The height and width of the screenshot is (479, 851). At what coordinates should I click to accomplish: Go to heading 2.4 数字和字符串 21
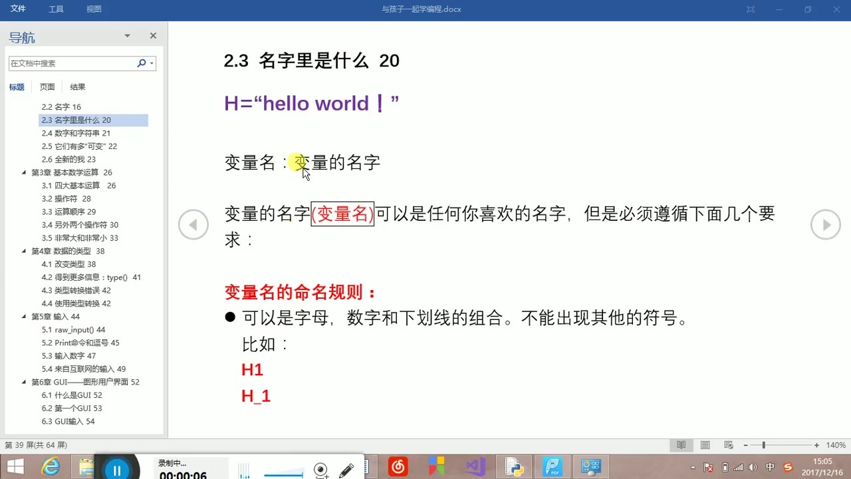76,134
